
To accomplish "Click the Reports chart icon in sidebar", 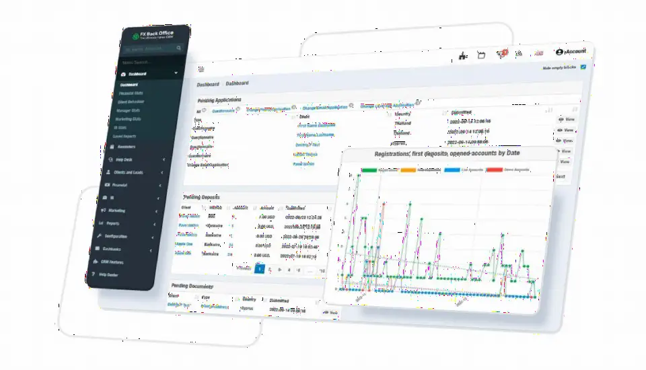I will point(101,223).
